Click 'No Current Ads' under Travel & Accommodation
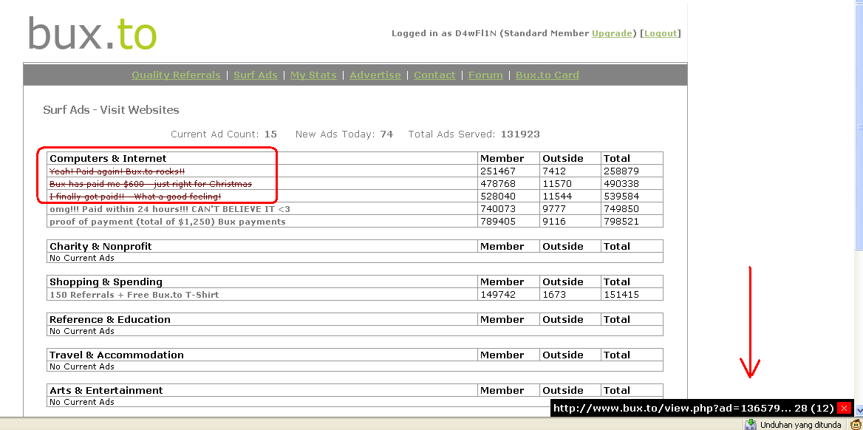This screenshot has height=430, width=863. point(82,366)
